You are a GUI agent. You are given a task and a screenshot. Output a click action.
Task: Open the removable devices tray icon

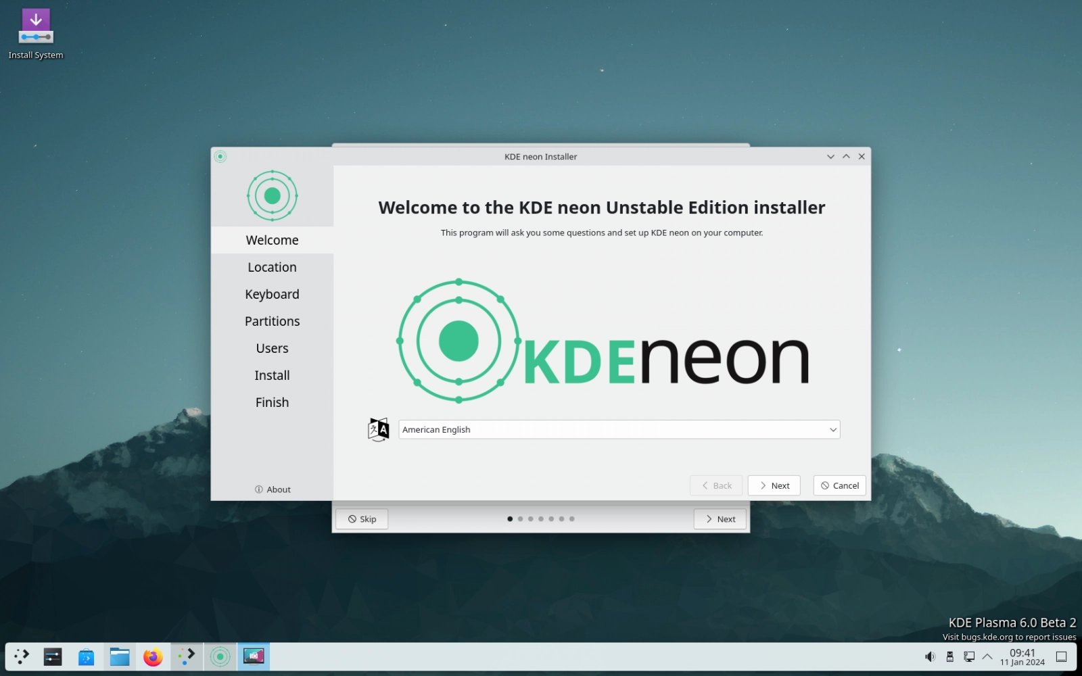coord(949,656)
